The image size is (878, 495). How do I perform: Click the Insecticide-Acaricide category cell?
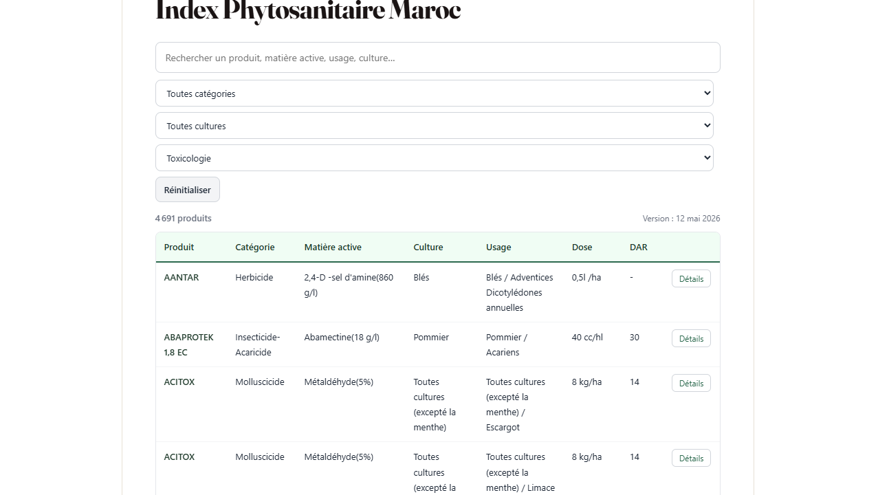pos(258,344)
